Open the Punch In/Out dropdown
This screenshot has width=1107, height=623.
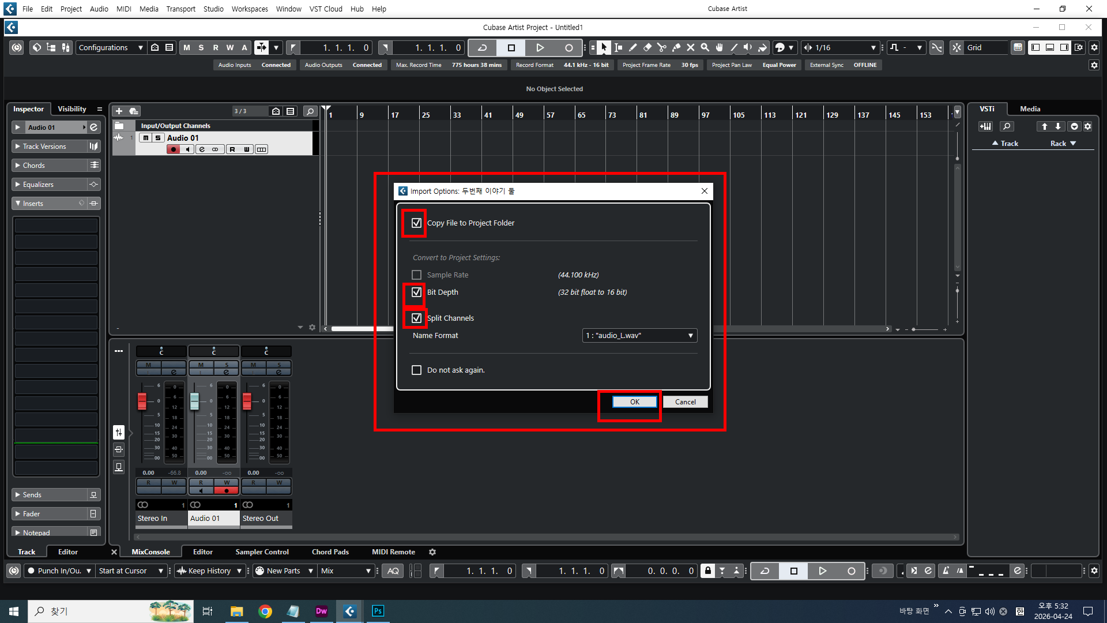coord(59,571)
